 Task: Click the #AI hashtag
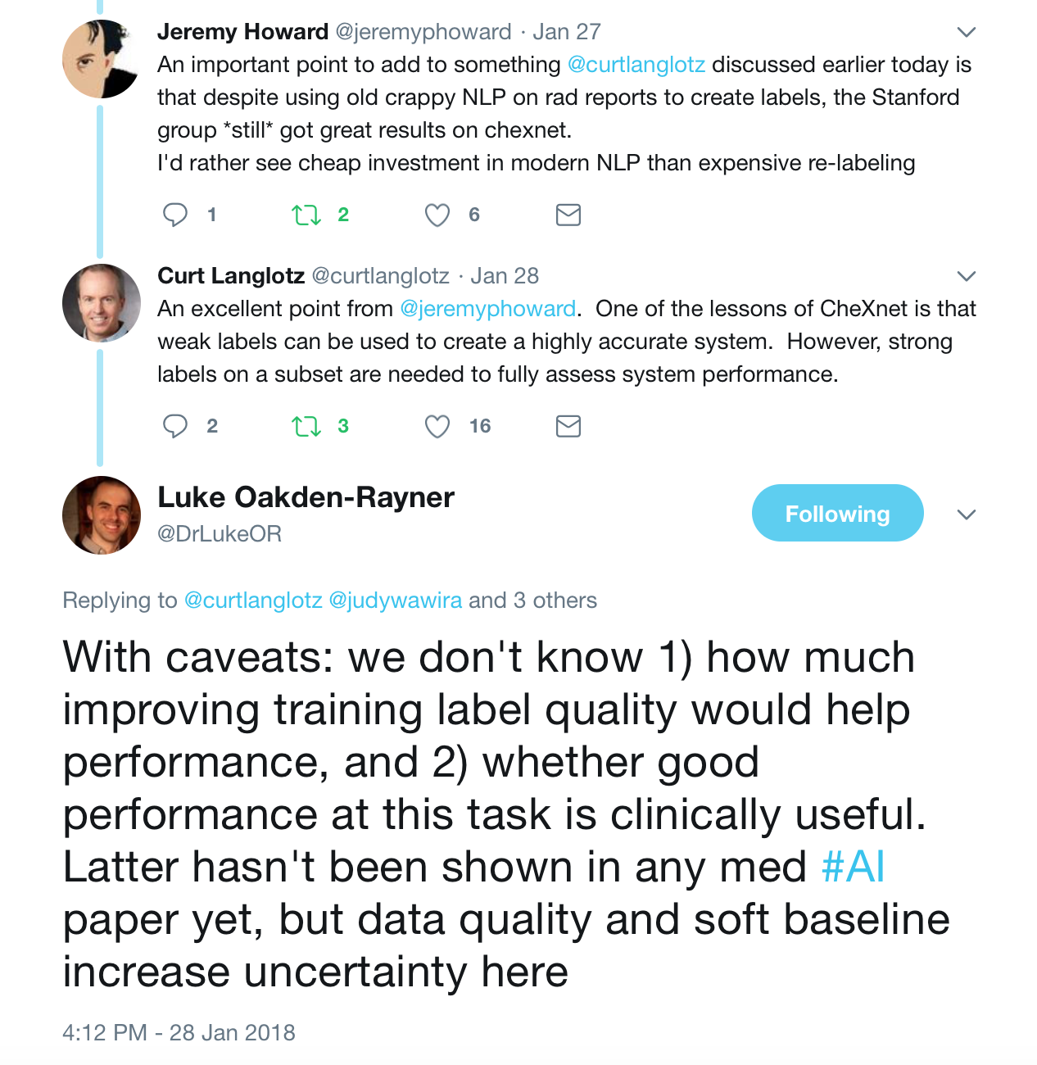click(x=853, y=867)
